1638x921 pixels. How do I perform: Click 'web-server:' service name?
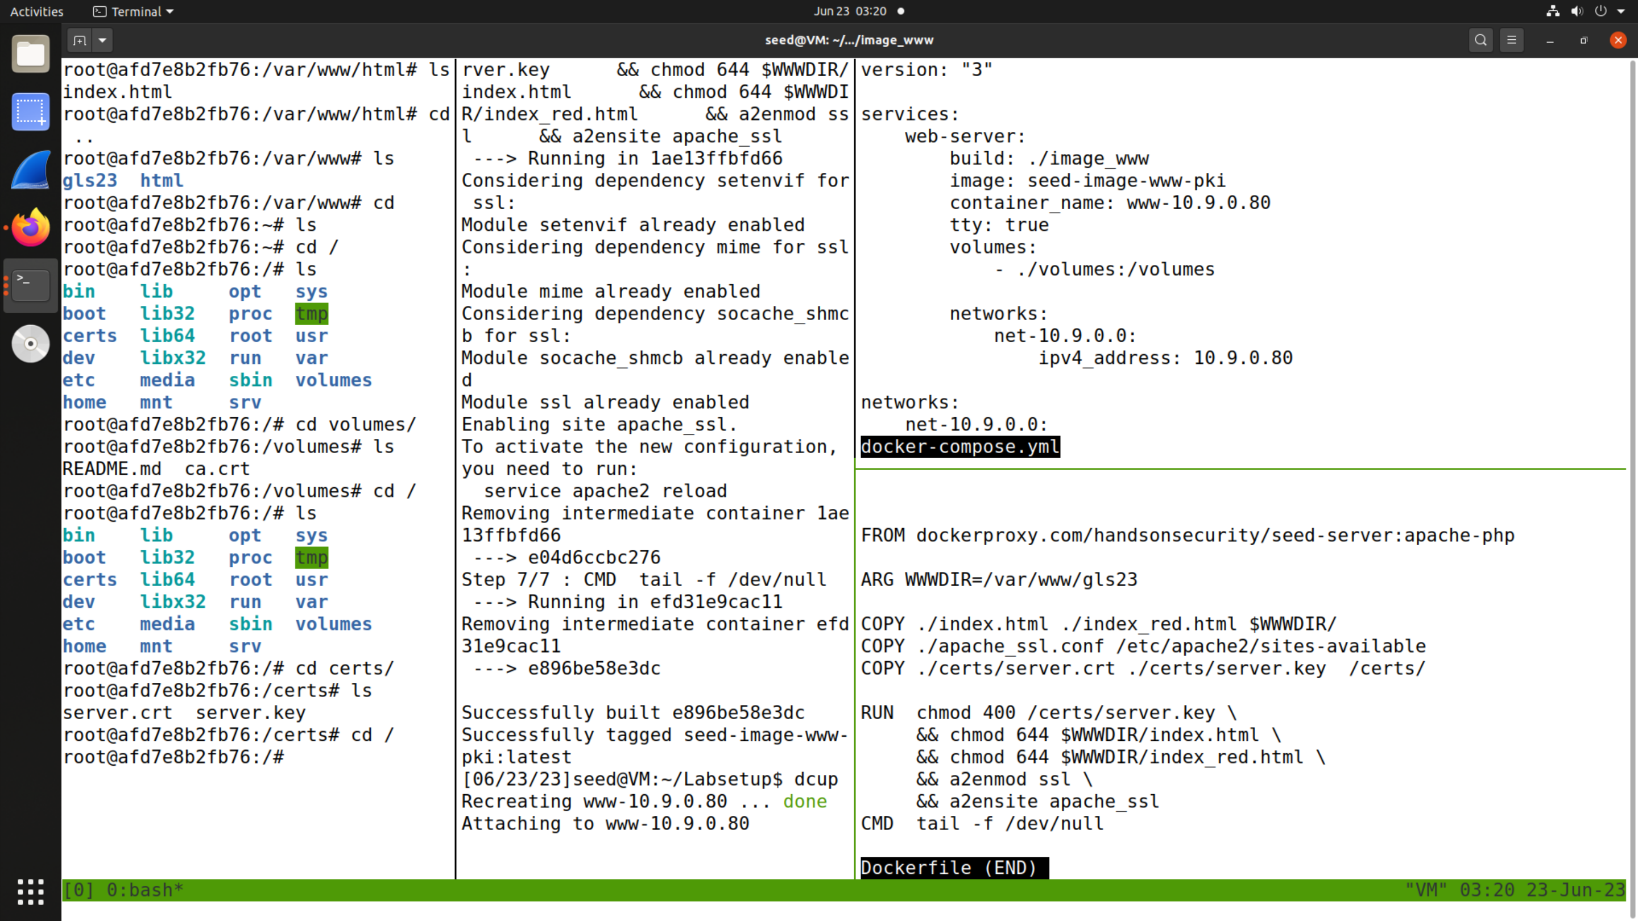(x=965, y=136)
